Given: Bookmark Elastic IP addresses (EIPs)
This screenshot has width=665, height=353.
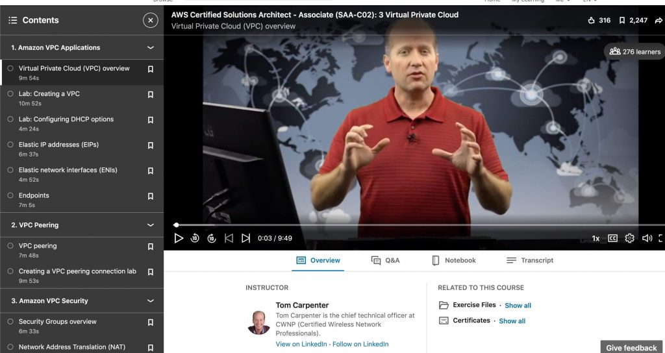Looking at the screenshot, I should point(150,145).
